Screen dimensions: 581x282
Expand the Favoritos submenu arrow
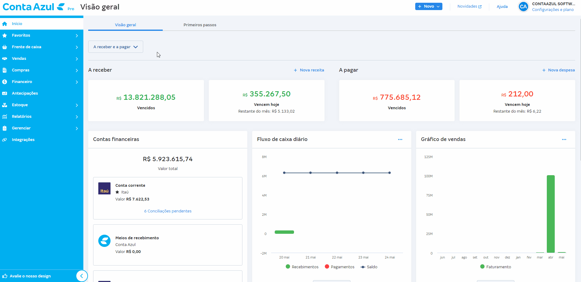pos(77,36)
